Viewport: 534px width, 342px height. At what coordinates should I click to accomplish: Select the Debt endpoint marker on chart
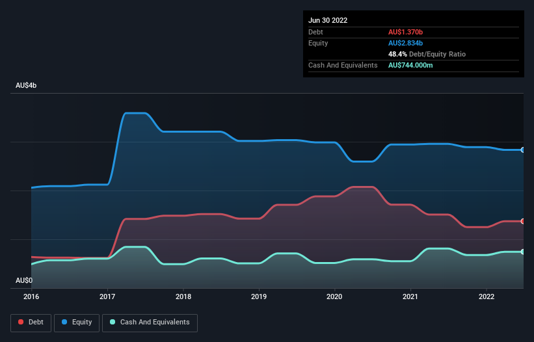(x=523, y=221)
